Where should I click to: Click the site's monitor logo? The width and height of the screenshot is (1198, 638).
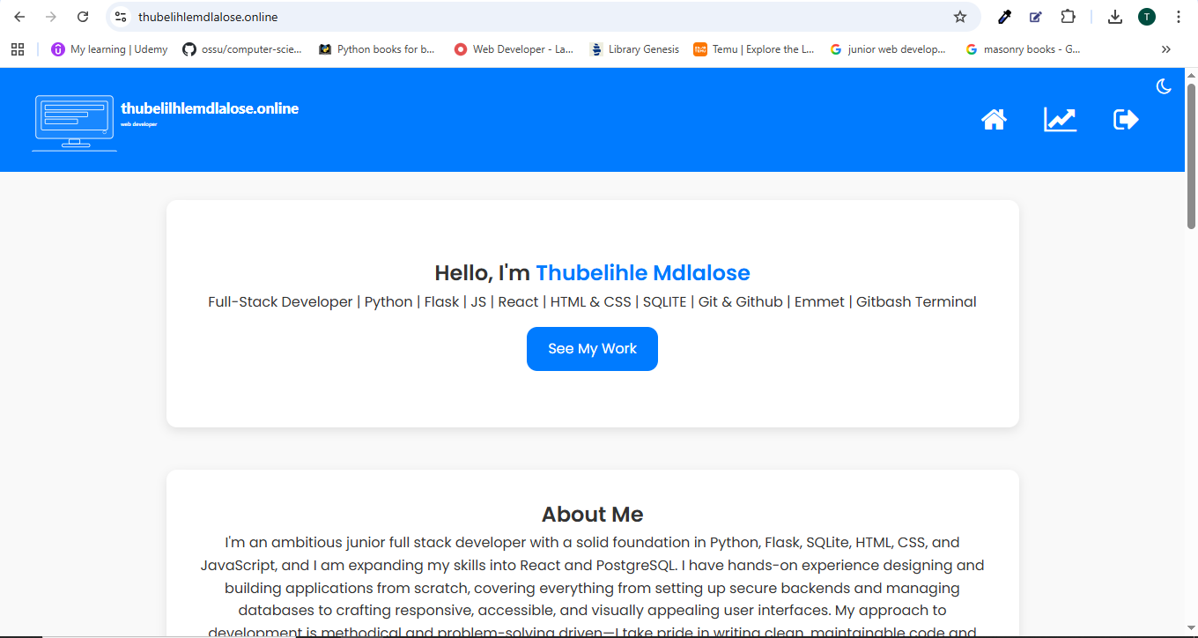pyautogui.click(x=74, y=122)
